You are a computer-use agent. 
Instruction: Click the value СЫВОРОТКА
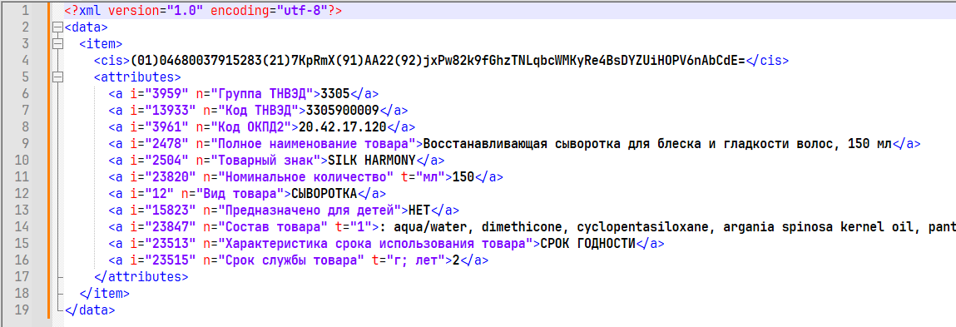coord(324,193)
